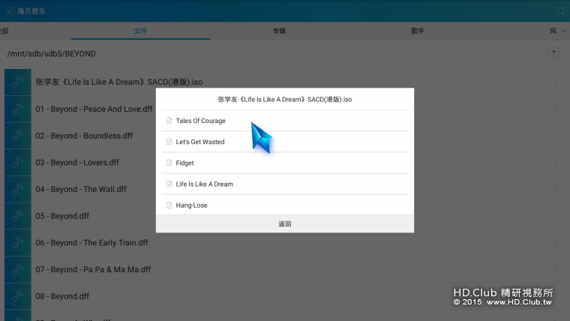
Task: Click the path /mnt/sdb/sdb5/BEYOND
Action: pos(51,54)
